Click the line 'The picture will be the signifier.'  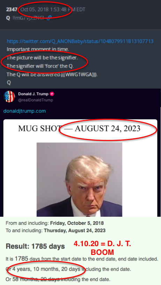[x=42, y=58]
